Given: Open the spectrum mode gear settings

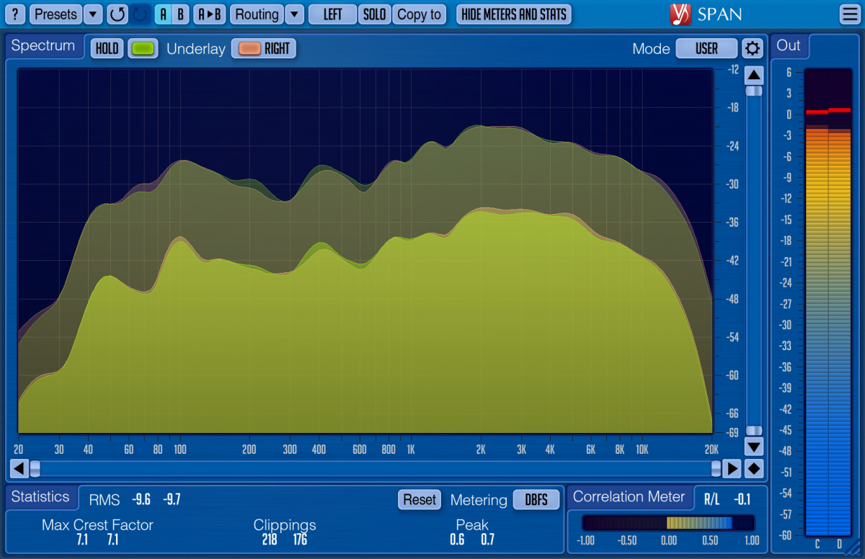Looking at the screenshot, I should (x=753, y=49).
